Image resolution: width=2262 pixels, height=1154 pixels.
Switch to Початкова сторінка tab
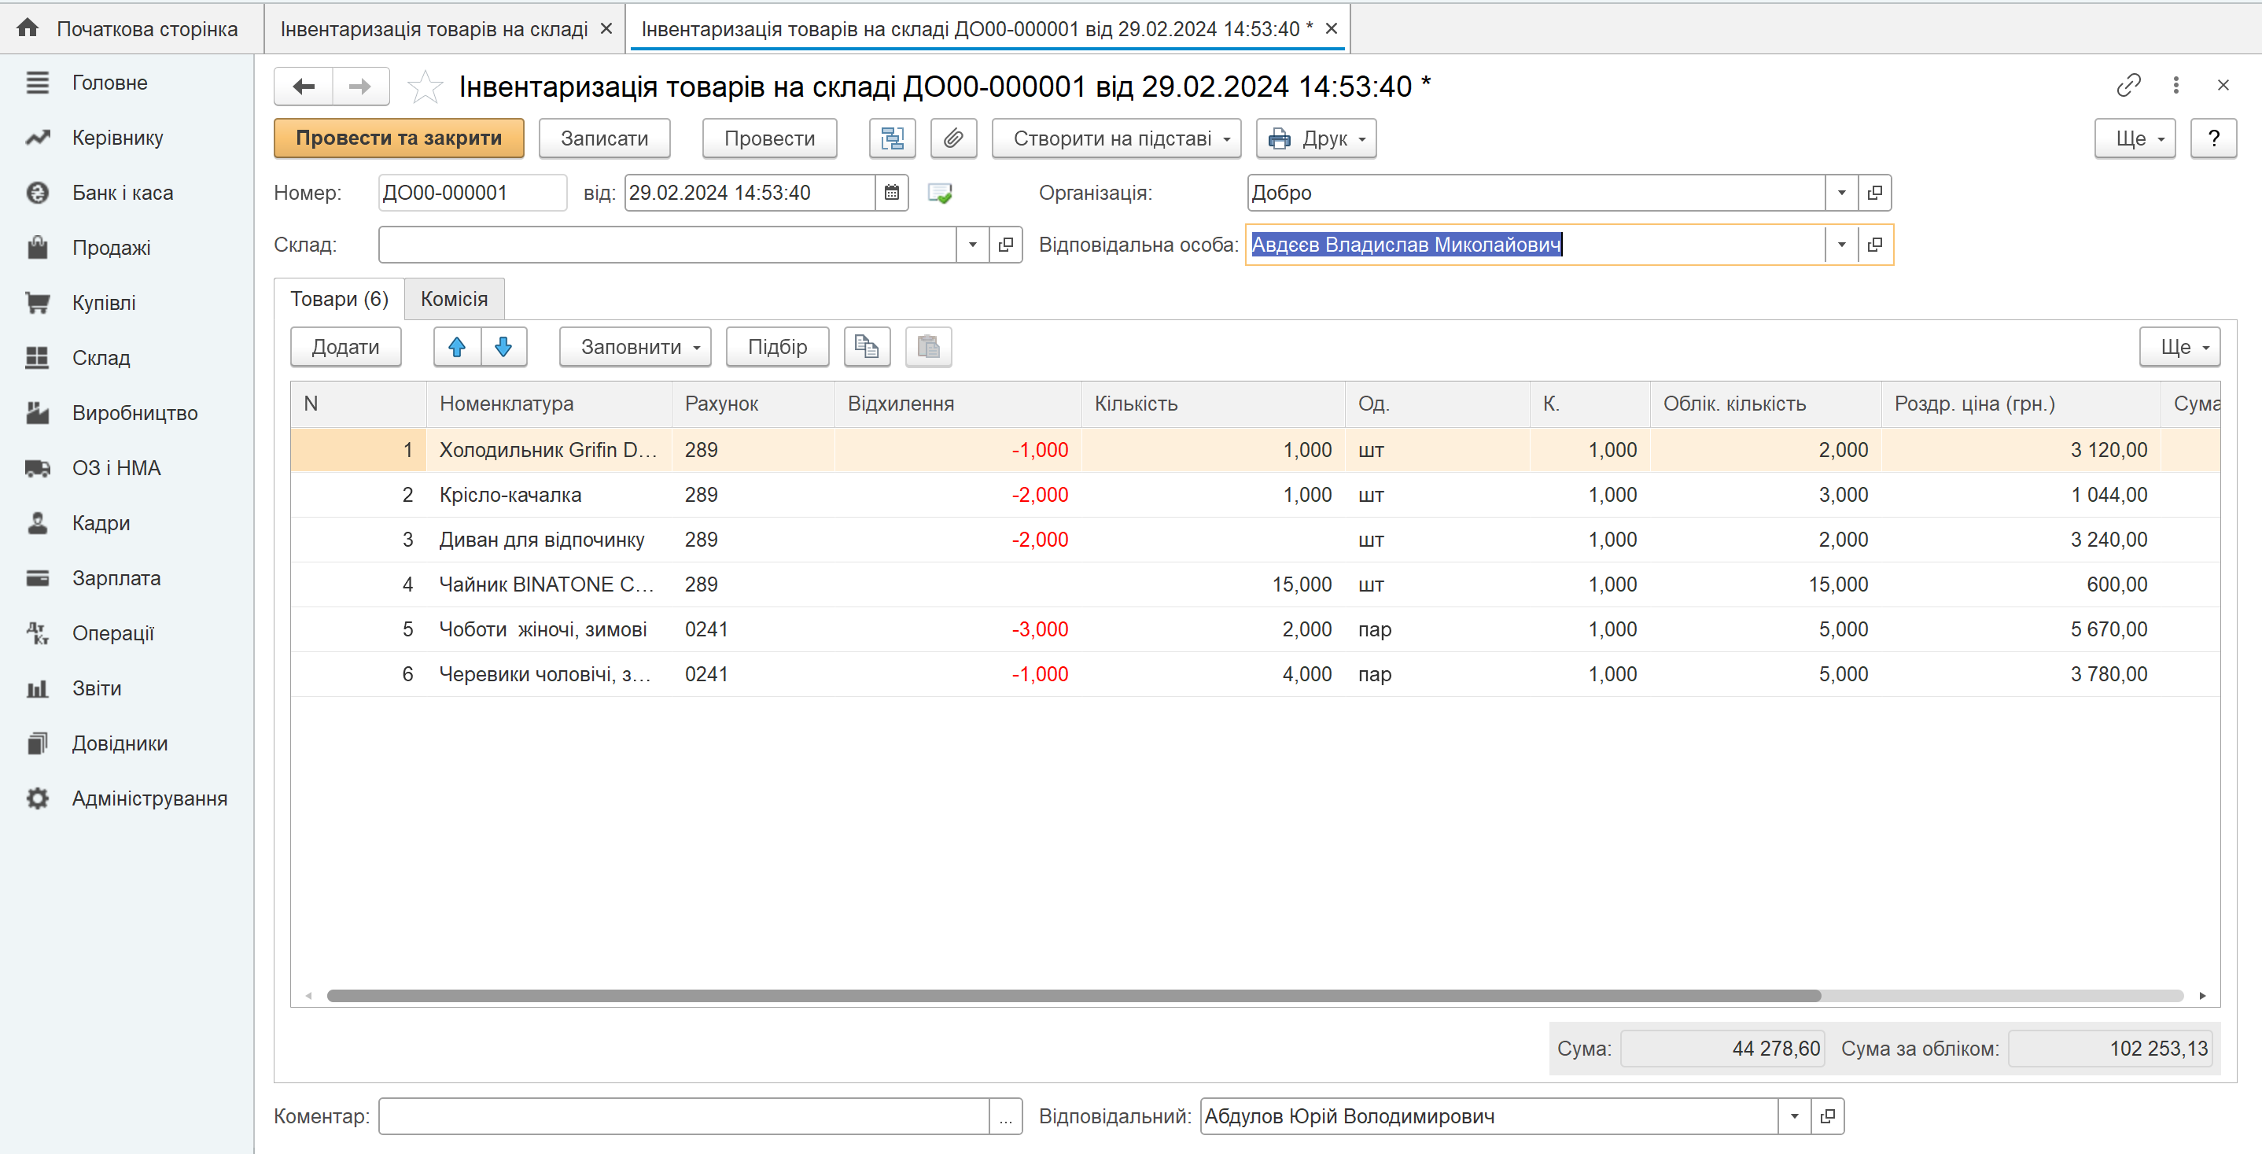coord(131,29)
